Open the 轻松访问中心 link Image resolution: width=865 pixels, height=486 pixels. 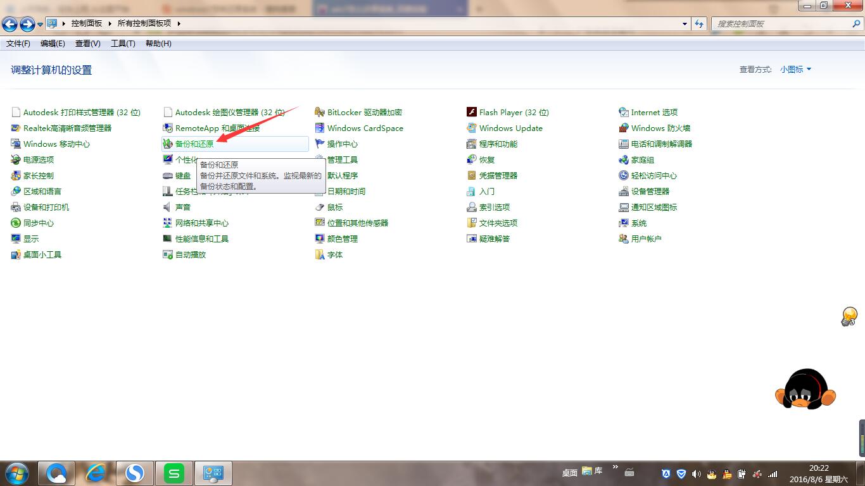pos(654,175)
